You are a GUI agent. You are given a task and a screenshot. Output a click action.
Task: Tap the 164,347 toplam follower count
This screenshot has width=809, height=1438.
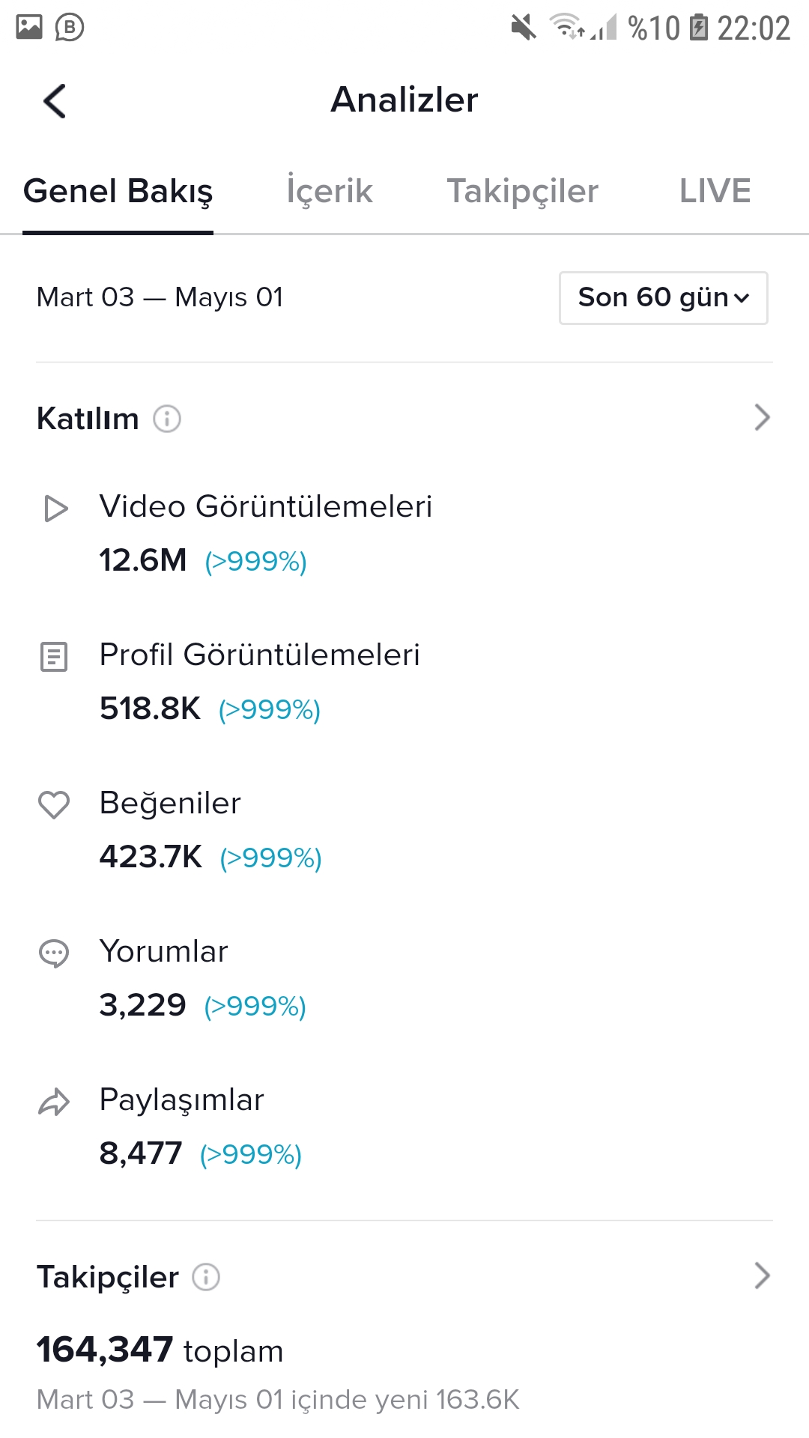click(x=160, y=1350)
